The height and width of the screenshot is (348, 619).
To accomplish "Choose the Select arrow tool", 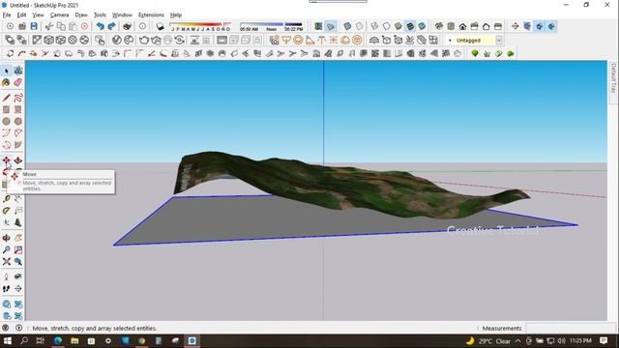I will [7, 71].
